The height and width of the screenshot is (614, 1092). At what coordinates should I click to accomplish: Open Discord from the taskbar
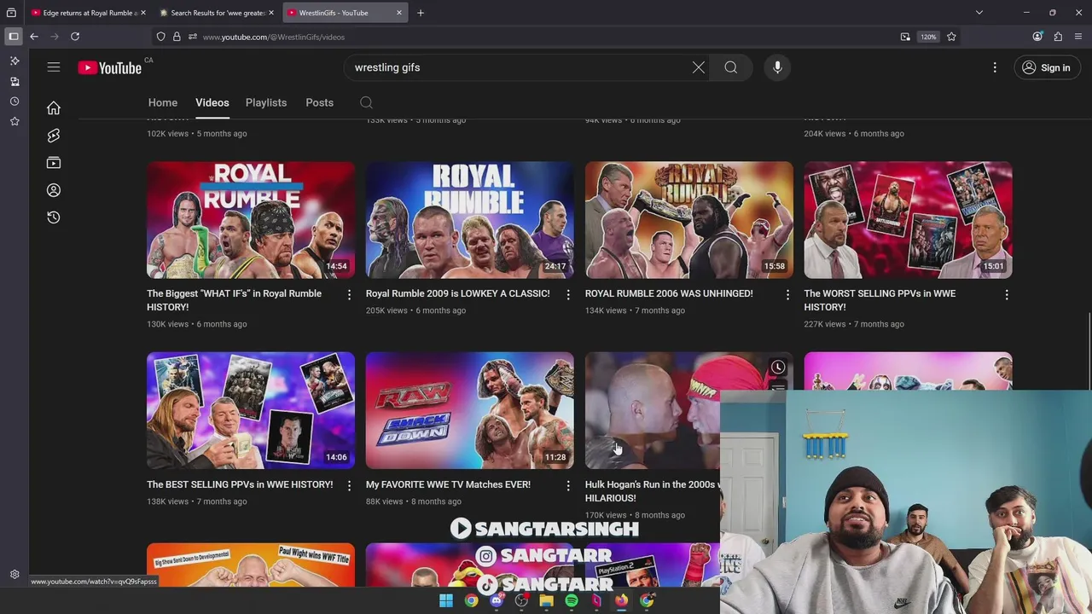click(x=497, y=601)
